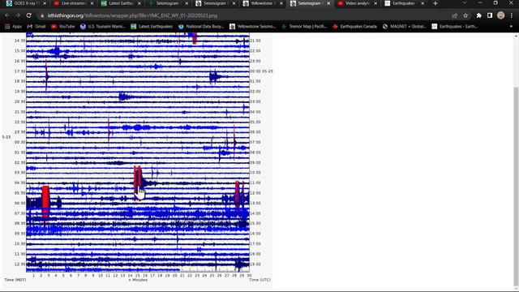This screenshot has height=292, width=519.
Task: Open the browser side panel icon
Action: (490, 15)
